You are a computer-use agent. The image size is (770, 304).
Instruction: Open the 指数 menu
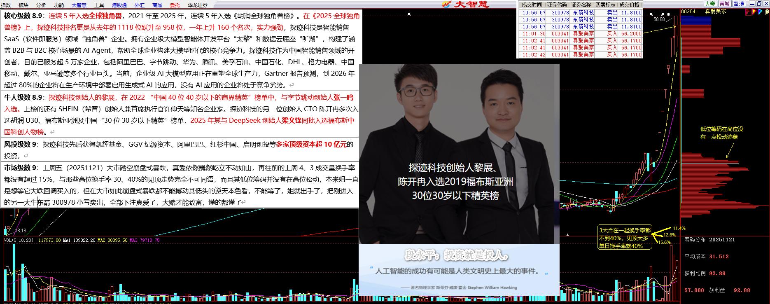click(x=7, y=5)
